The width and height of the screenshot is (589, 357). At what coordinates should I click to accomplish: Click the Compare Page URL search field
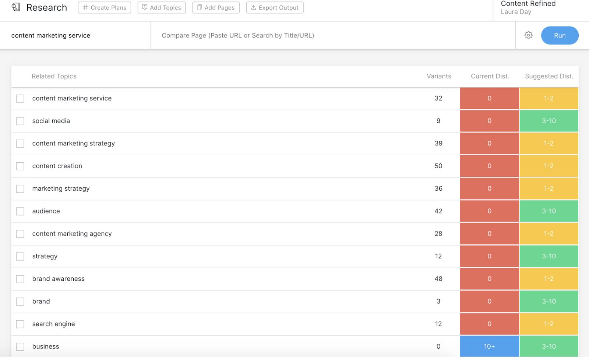333,35
